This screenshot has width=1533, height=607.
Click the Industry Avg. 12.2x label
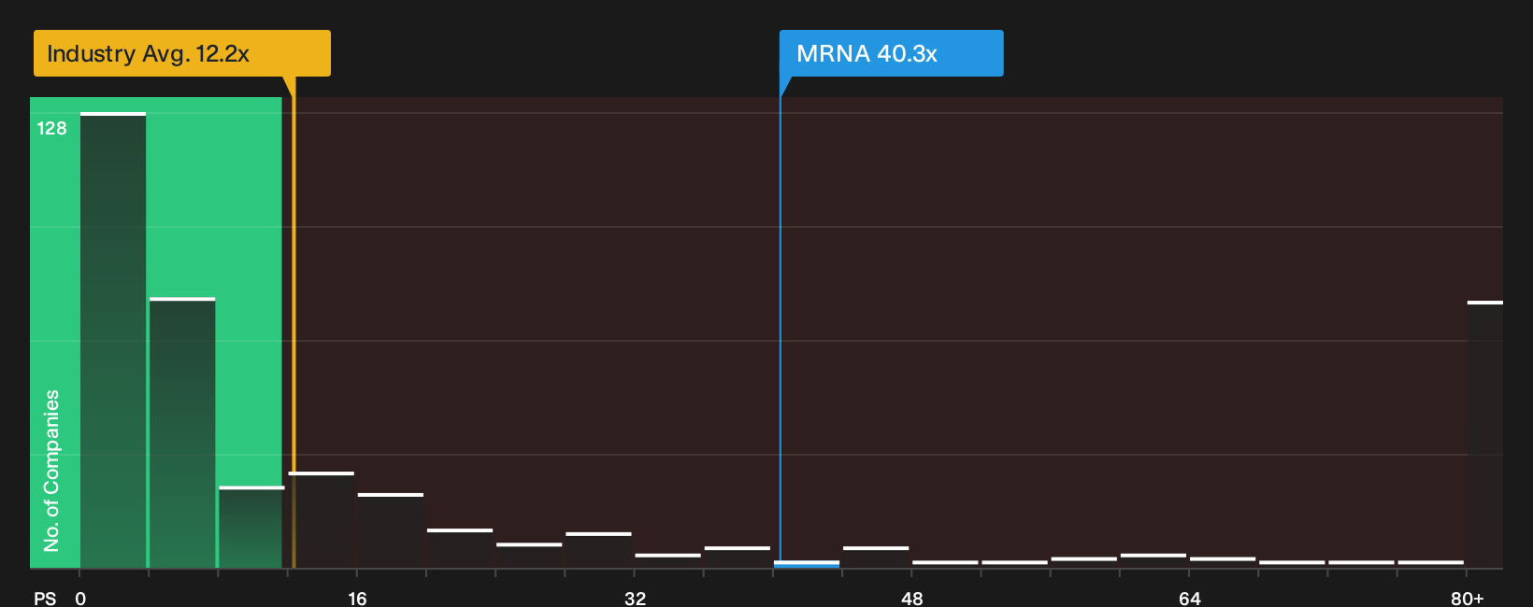(x=182, y=53)
